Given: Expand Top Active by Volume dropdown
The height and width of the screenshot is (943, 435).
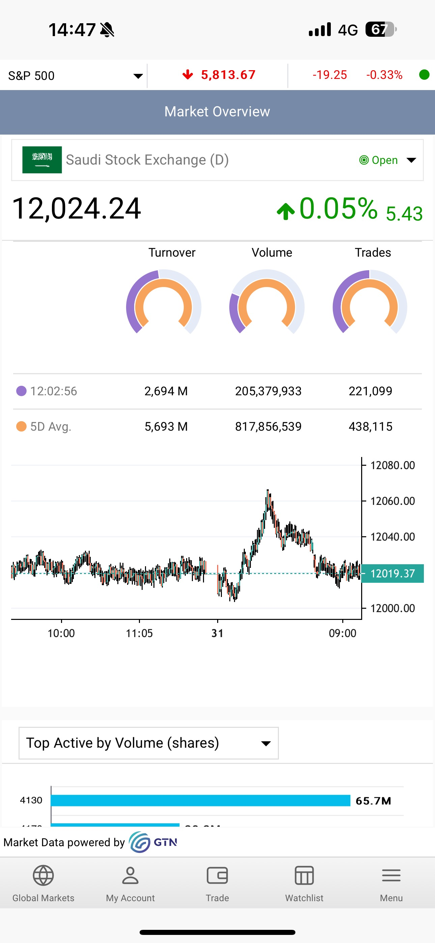Looking at the screenshot, I should tap(148, 743).
